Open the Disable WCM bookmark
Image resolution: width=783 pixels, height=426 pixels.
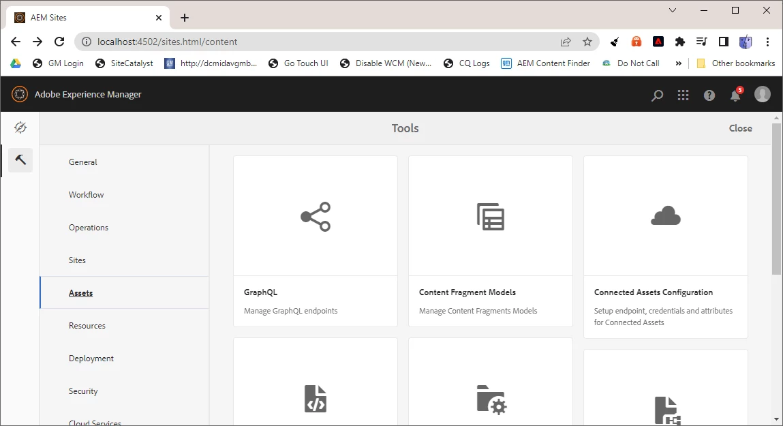[386, 63]
